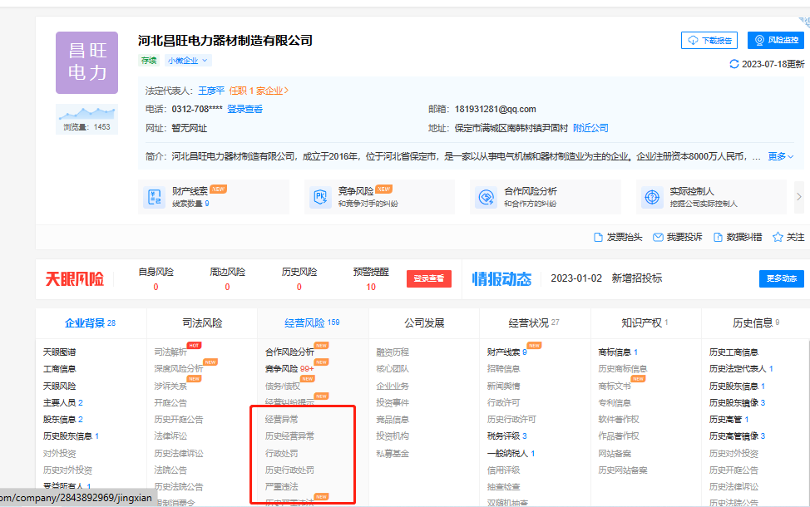This screenshot has height=507, width=810.
Task: Open 行政处罚 item
Action: point(282,453)
